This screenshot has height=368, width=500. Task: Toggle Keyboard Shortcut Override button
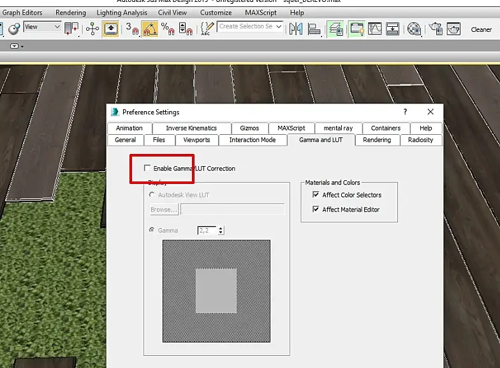(111, 29)
